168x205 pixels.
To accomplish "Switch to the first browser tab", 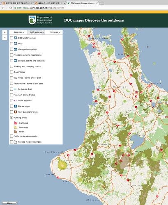I will pos(18,3).
